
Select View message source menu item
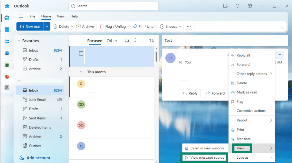click(205, 158)
